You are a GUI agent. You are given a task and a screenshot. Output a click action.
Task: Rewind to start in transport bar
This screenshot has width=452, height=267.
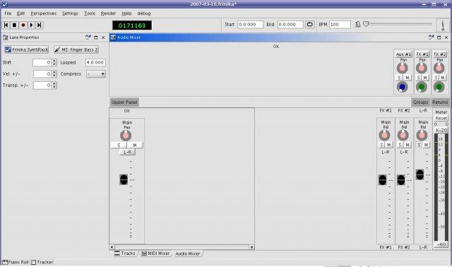coord(6,25)
